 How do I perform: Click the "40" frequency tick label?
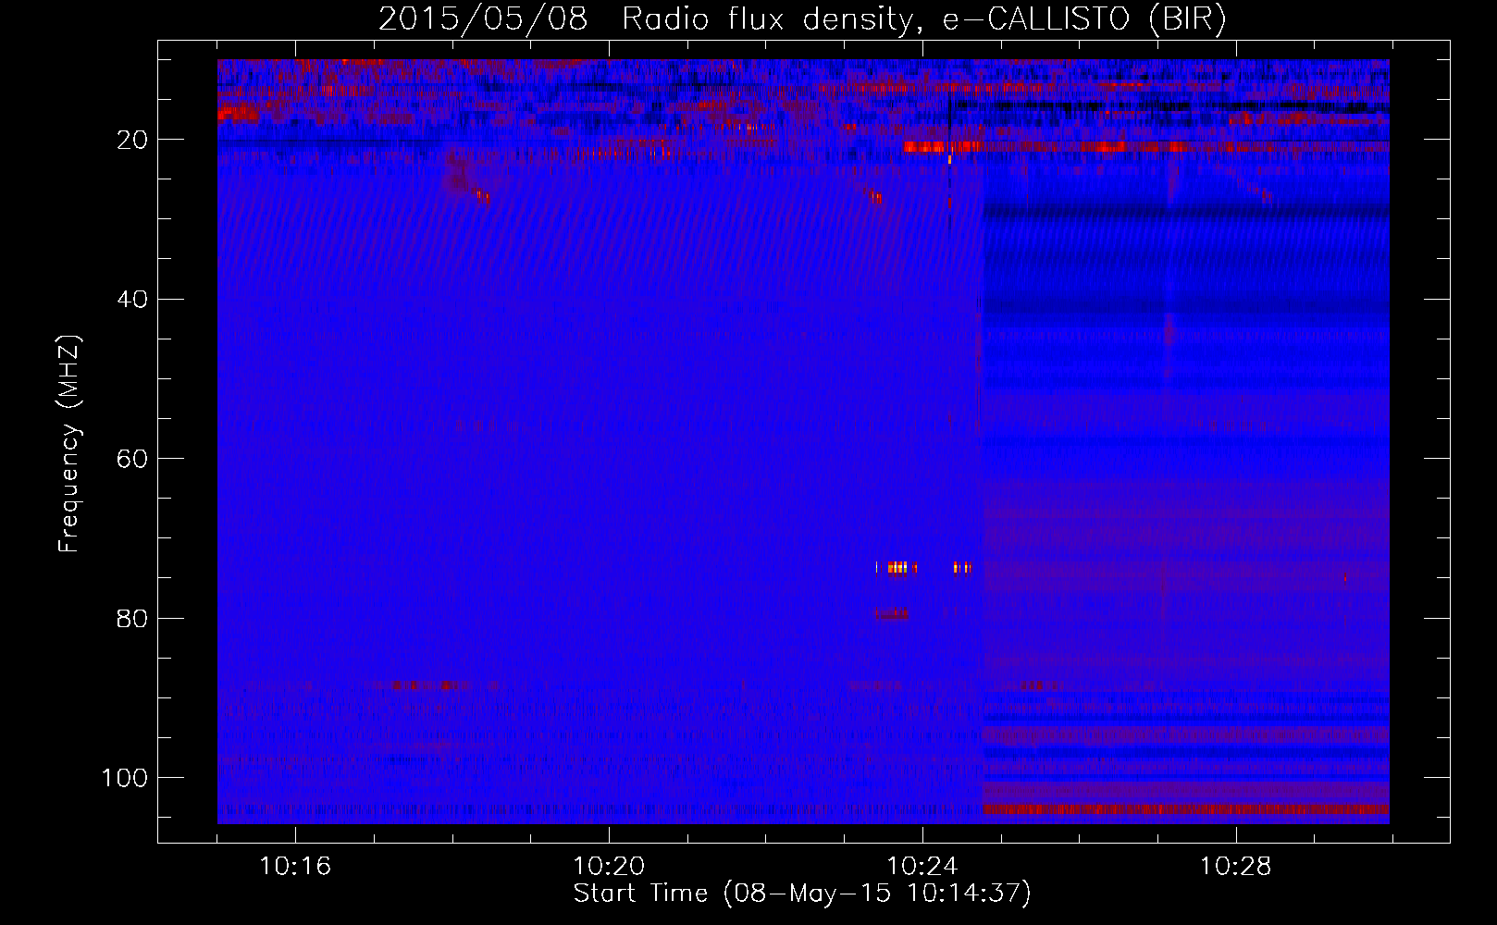(132, 300)
